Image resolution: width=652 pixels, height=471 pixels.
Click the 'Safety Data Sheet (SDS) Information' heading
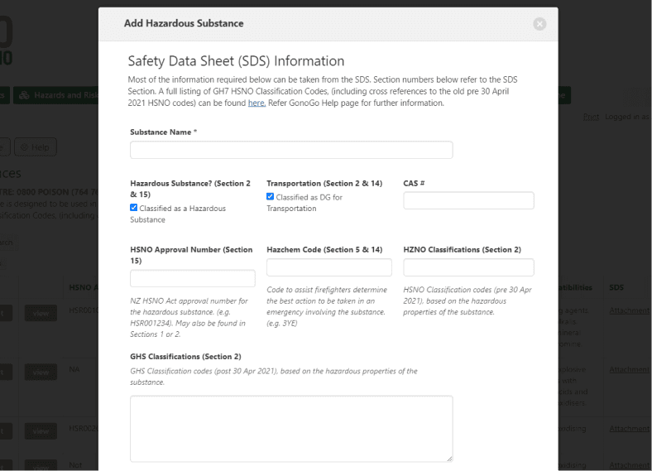[x=236, y=61]
